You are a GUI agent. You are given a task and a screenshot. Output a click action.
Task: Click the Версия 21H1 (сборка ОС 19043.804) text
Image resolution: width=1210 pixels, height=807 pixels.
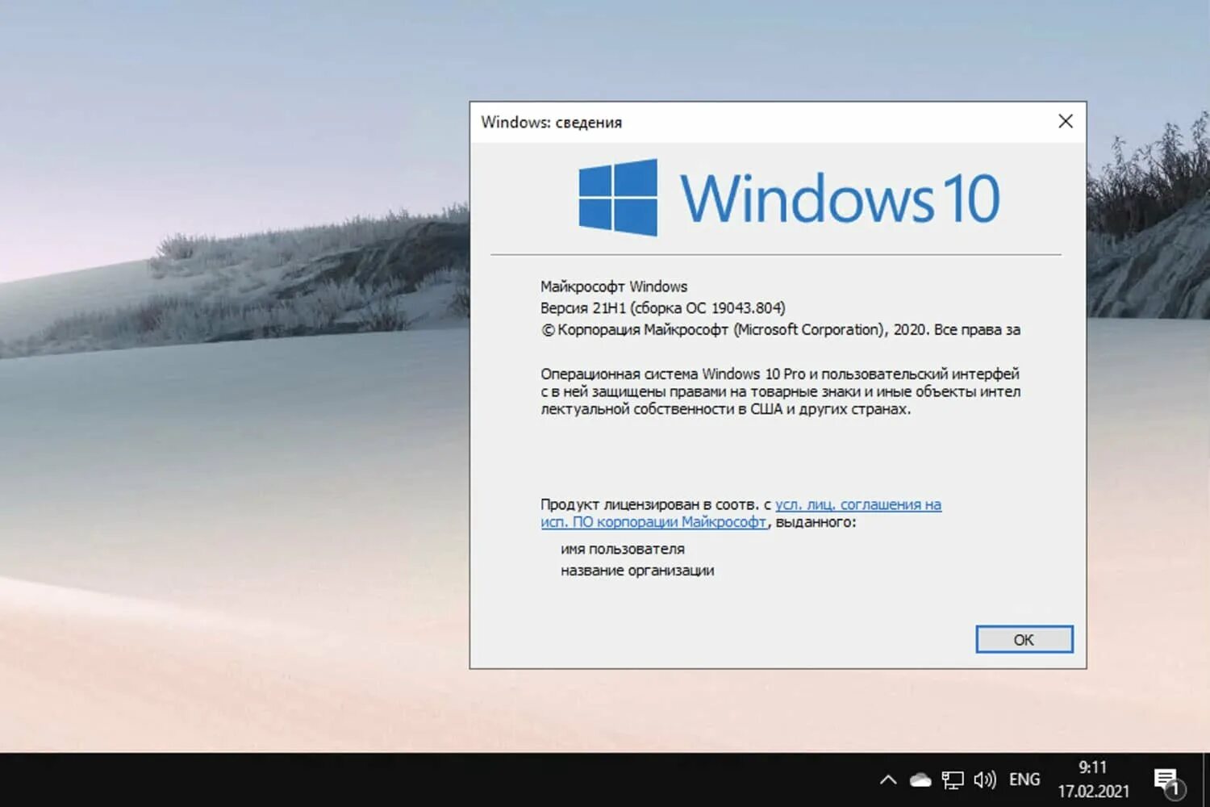click(662, 307)
